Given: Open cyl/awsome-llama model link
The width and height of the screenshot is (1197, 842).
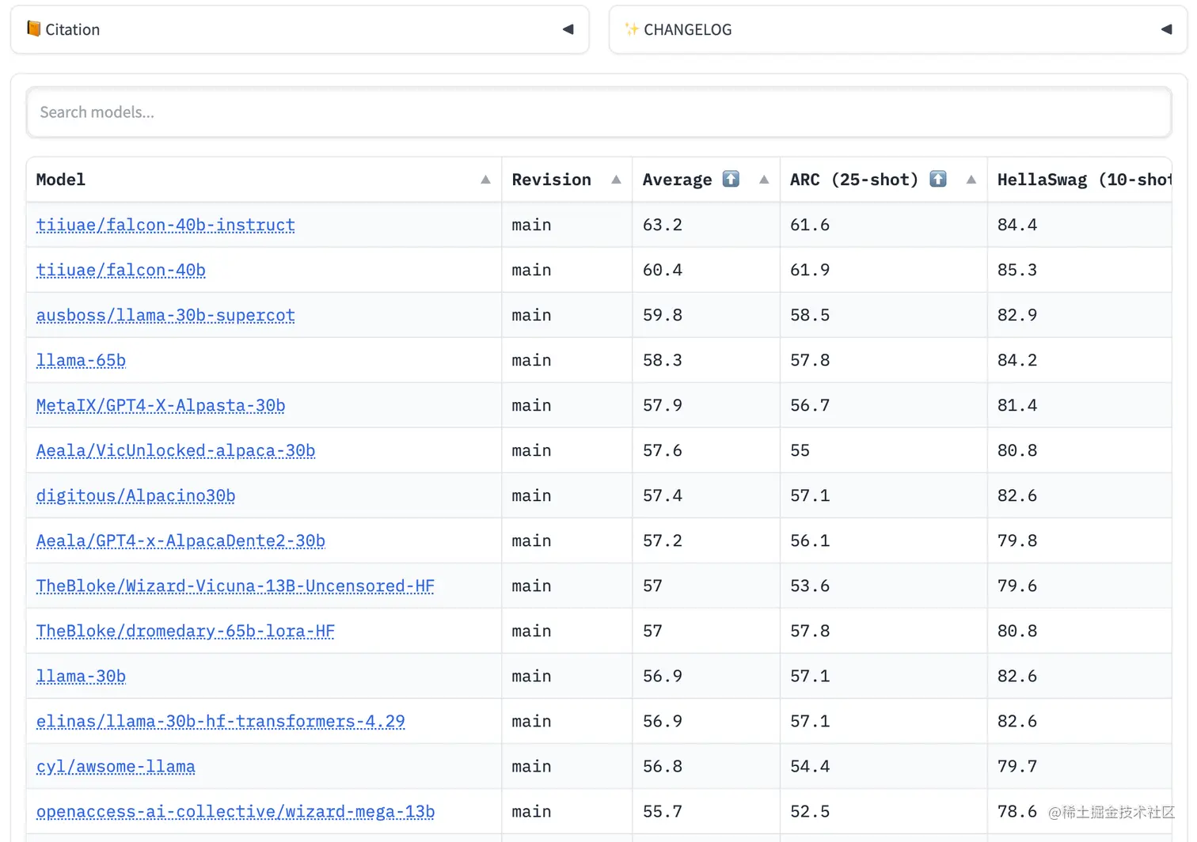Looking at the screenshot, I should click(x=116, y=766).
